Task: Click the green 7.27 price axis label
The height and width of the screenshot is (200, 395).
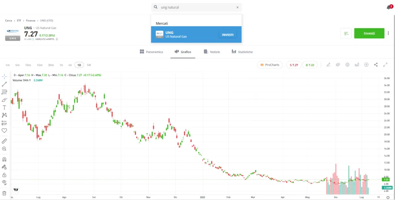Action: [x=386, y=180]
